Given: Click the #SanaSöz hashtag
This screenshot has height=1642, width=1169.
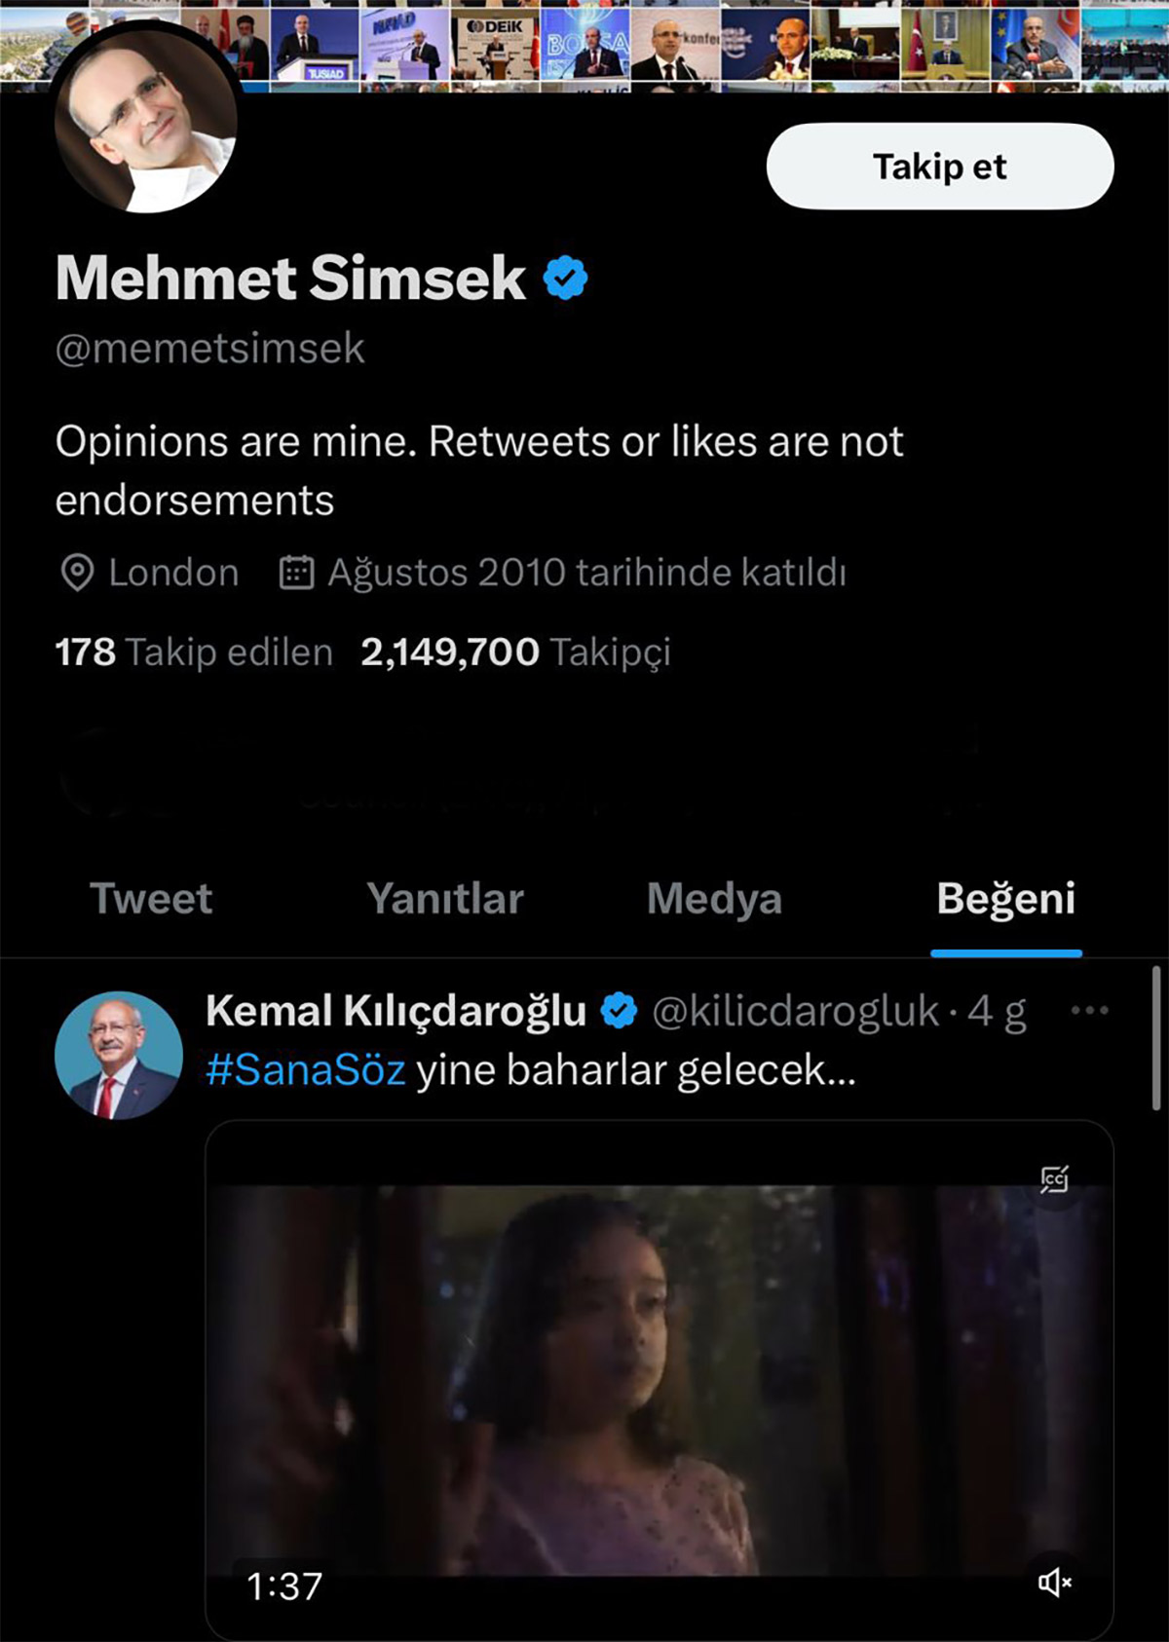Looking at the screenshot, I should point(306,1070).
